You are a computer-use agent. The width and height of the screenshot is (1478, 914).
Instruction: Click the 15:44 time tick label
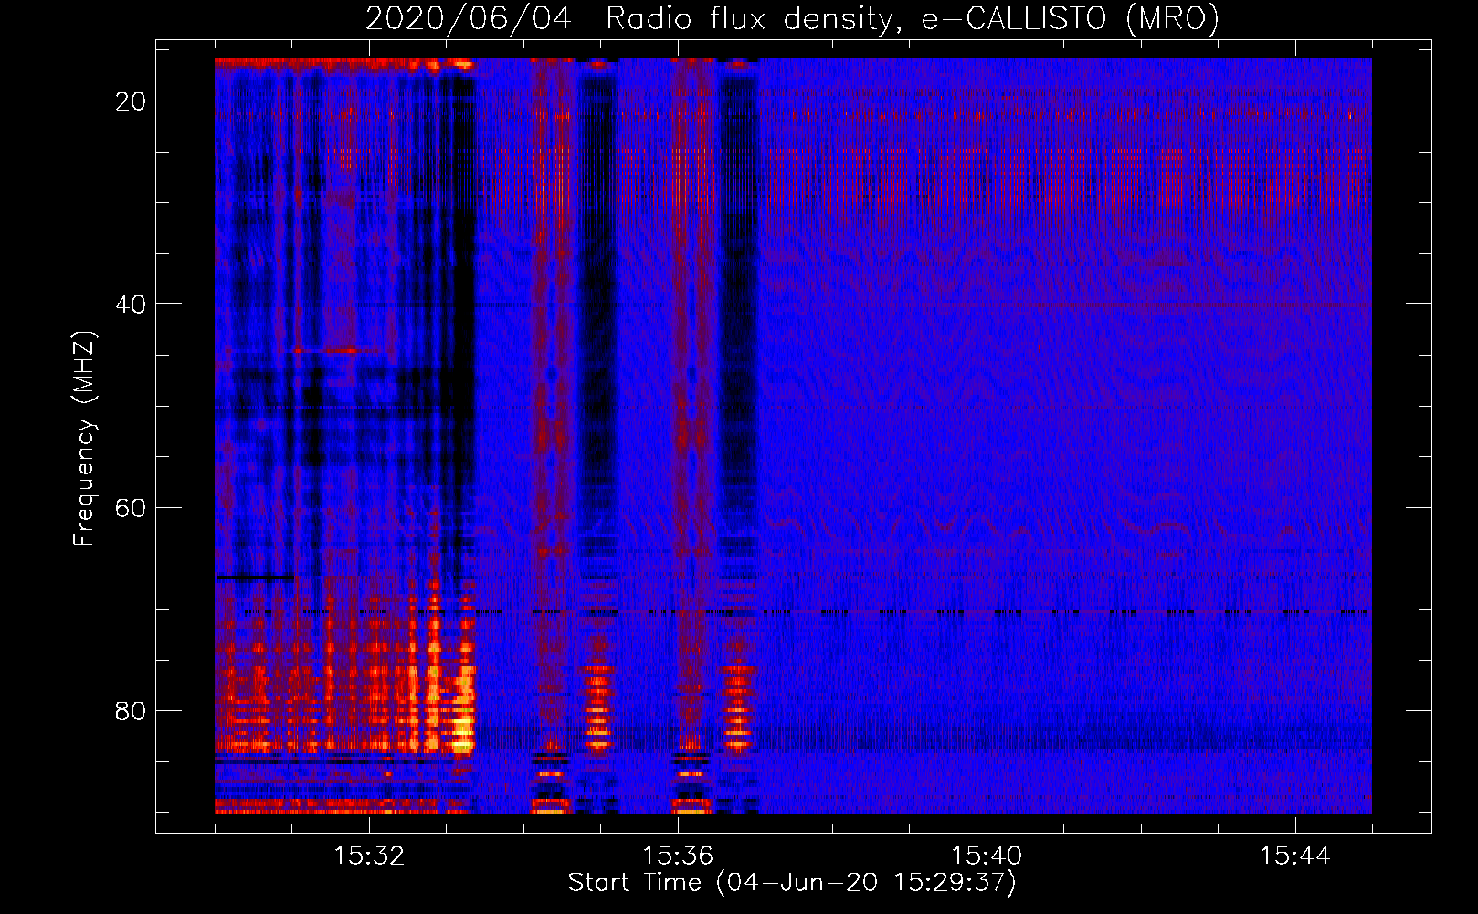[x=1295, y=856]
